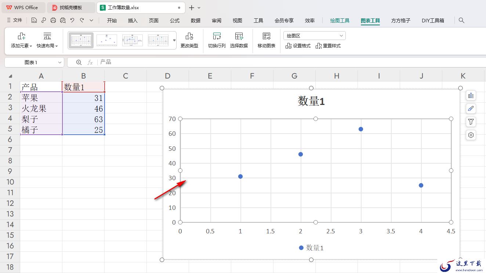Select column C header
486x273 pixels.
pos(126,76)
